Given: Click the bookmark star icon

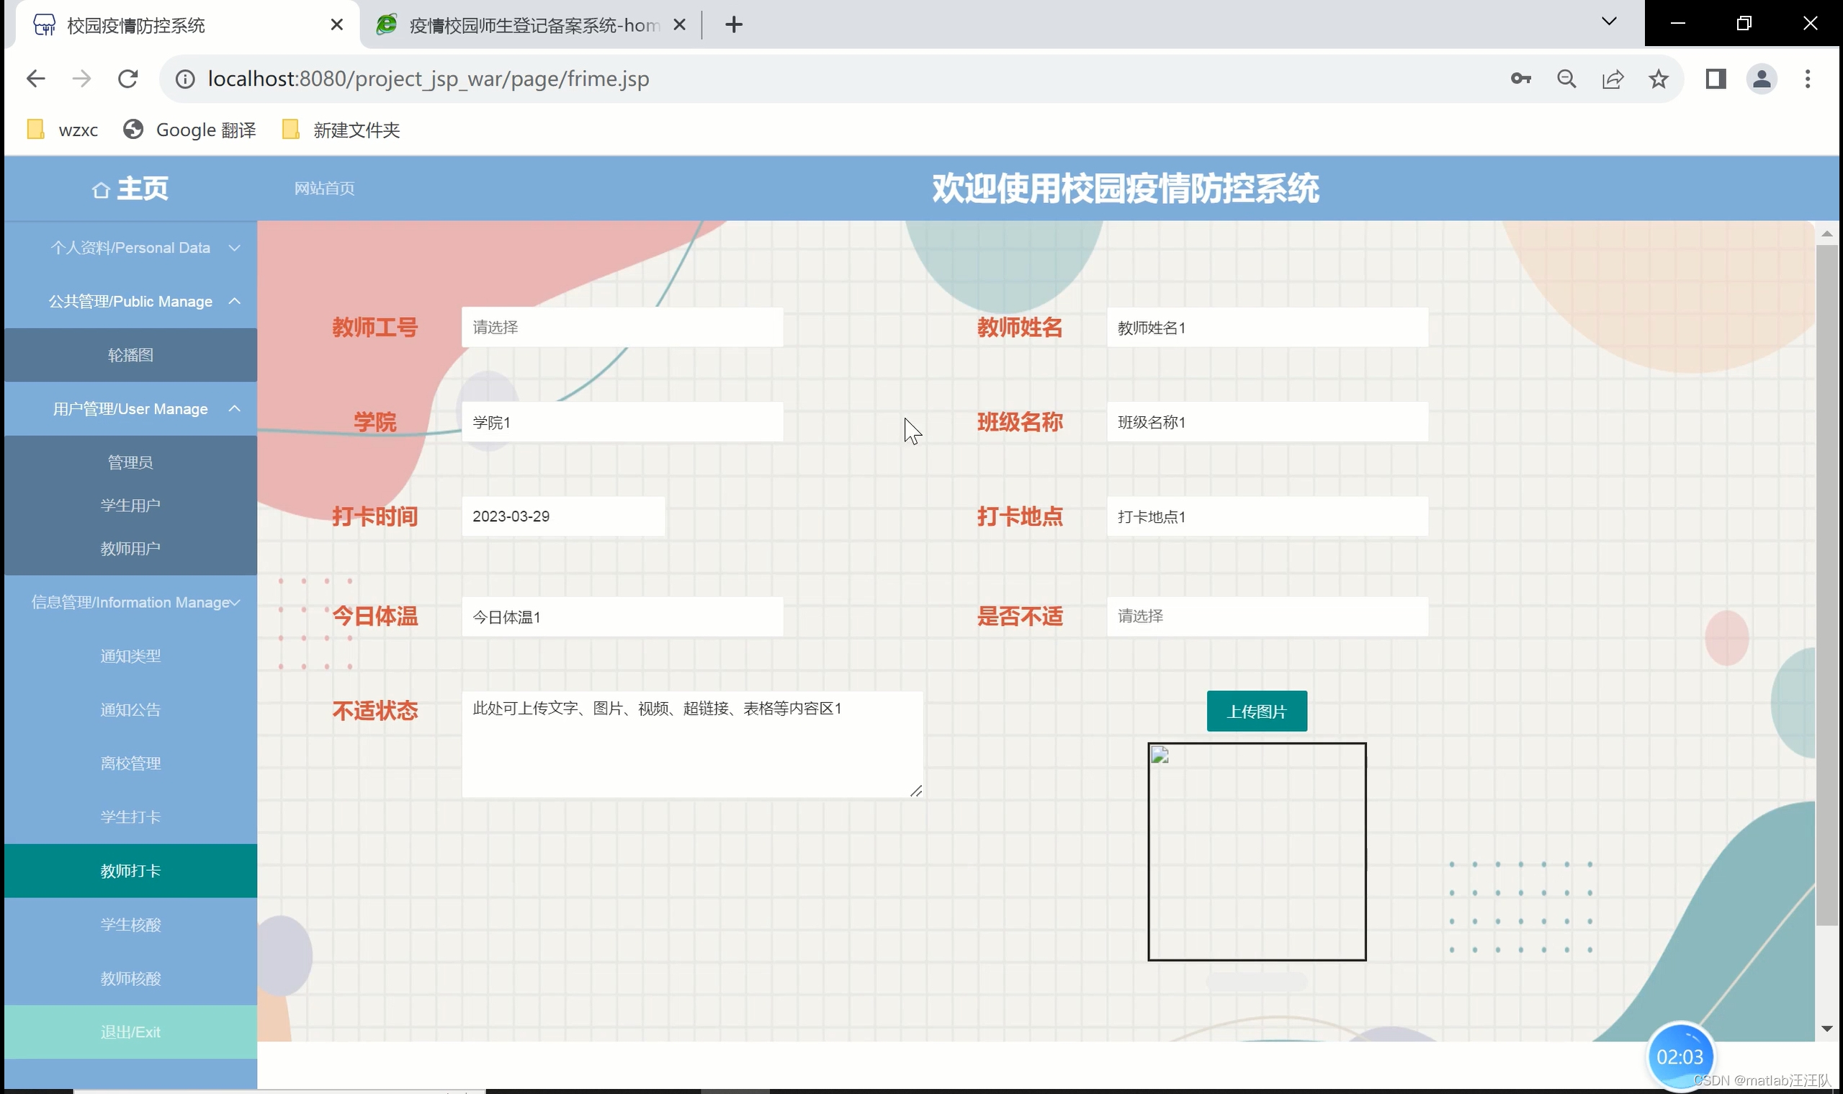Looking at the screenshot, I should tap(1659, 79).
